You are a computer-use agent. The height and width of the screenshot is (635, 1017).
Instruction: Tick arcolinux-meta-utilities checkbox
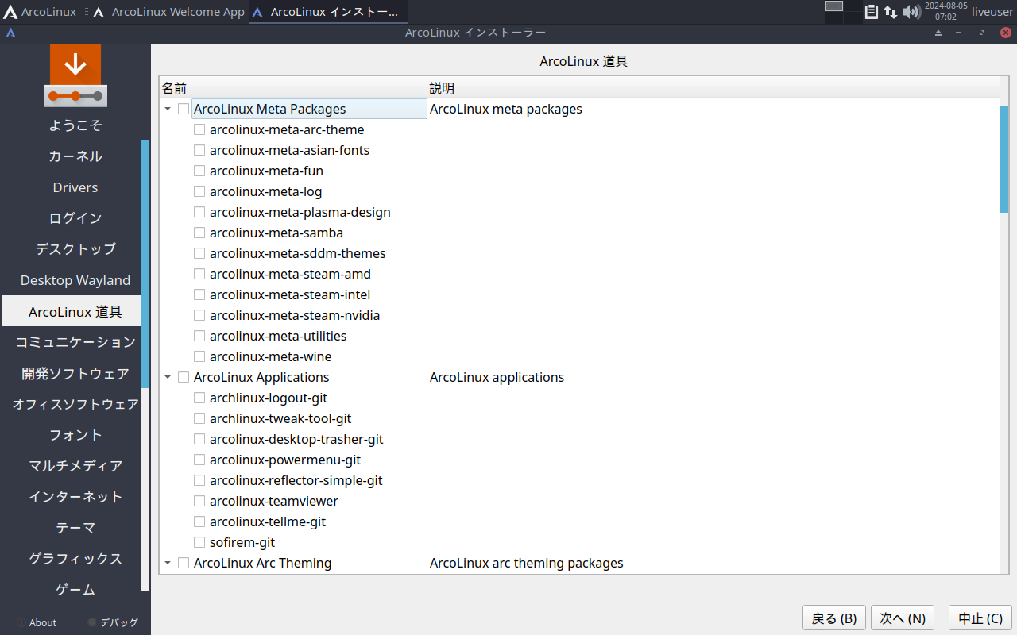click(x=199, y=336)
